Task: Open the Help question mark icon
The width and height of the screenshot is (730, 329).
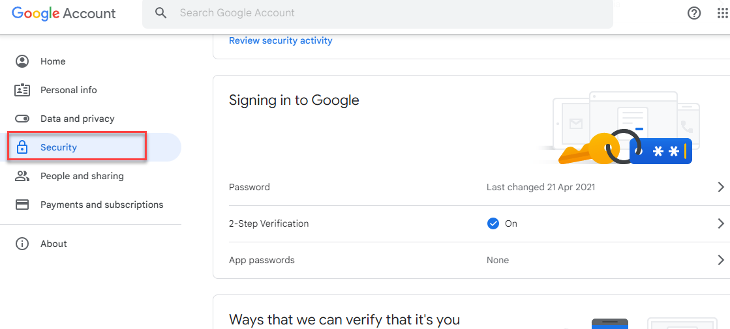Action: [693, 14]
